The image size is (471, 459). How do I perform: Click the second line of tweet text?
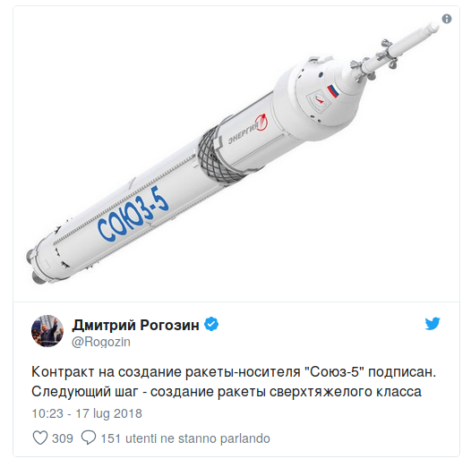[227, 392]
